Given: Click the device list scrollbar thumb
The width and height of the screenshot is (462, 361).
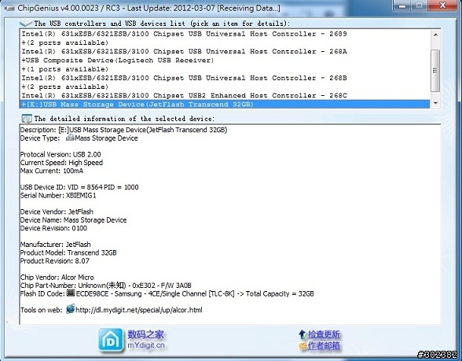Looking at the screenshot, I should (x=435, y=70).
